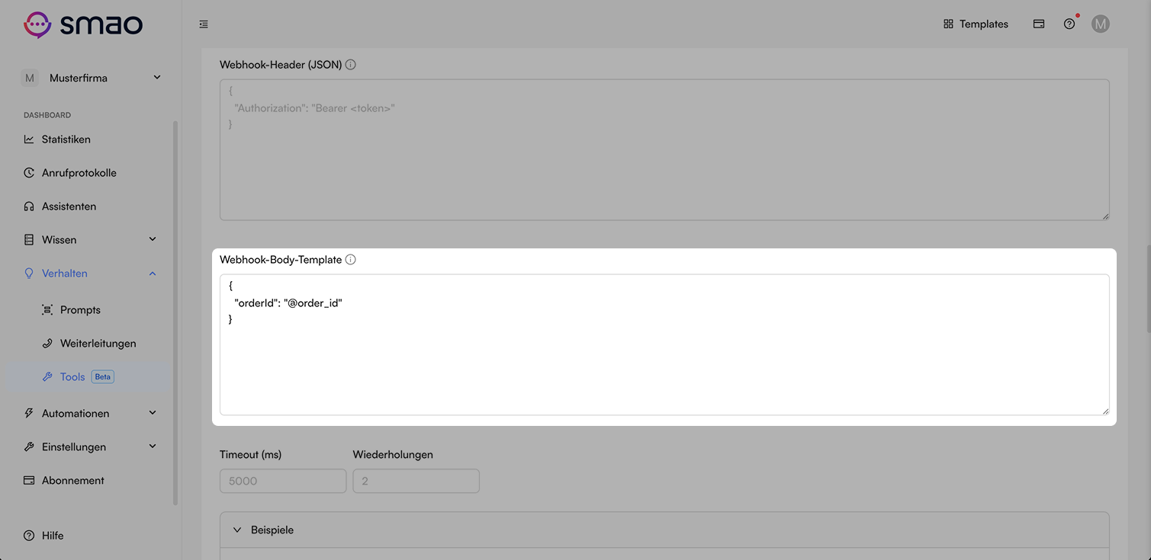Click the Timeout (ms) input field
This screenshot has width=1151, height=560.
click(x=283, y=481)
